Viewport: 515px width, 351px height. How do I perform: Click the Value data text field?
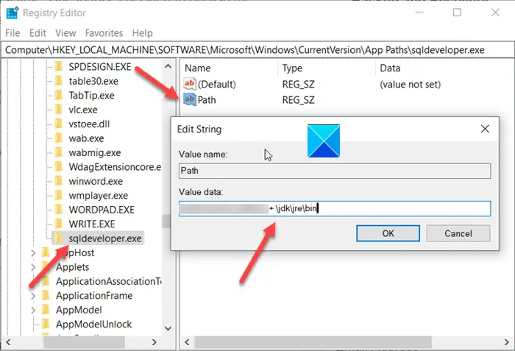[335, 209]
